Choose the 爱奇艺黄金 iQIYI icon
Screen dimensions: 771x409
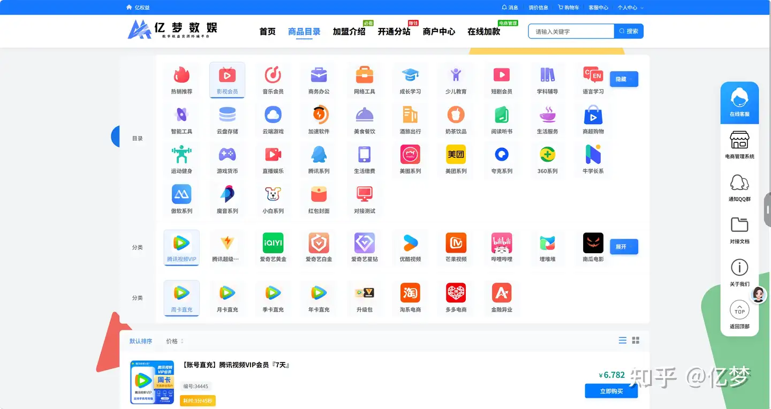[x=273, y=243]
